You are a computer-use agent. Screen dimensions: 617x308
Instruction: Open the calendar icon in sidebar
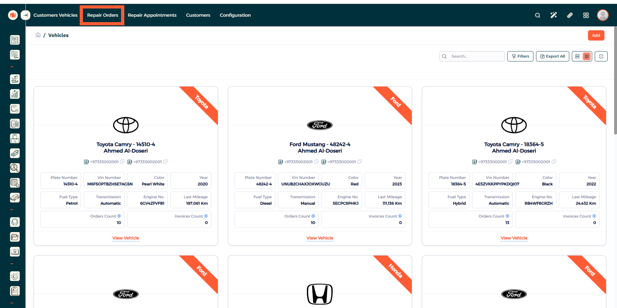click(15, 183)
